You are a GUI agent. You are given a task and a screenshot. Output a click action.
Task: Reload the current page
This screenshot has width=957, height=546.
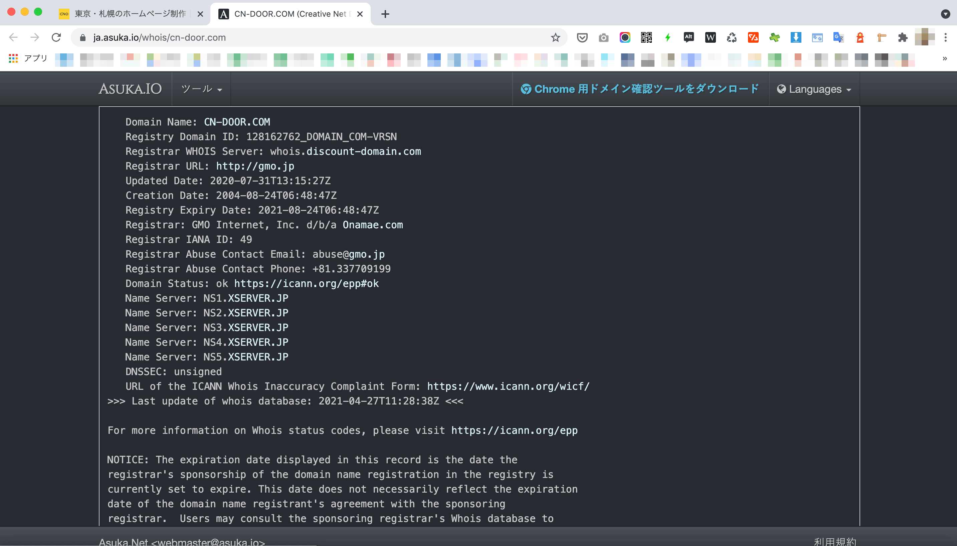point(56,37)
